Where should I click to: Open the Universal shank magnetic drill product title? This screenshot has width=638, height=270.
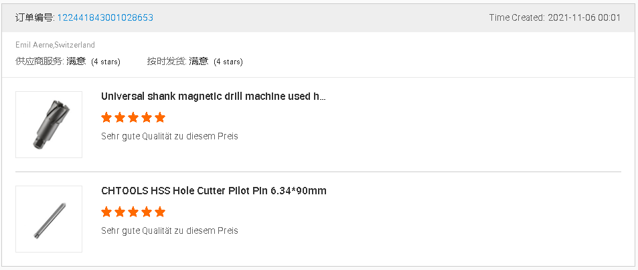[213, 96]
